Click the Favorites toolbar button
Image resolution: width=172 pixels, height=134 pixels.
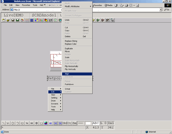tap(97, 5)
